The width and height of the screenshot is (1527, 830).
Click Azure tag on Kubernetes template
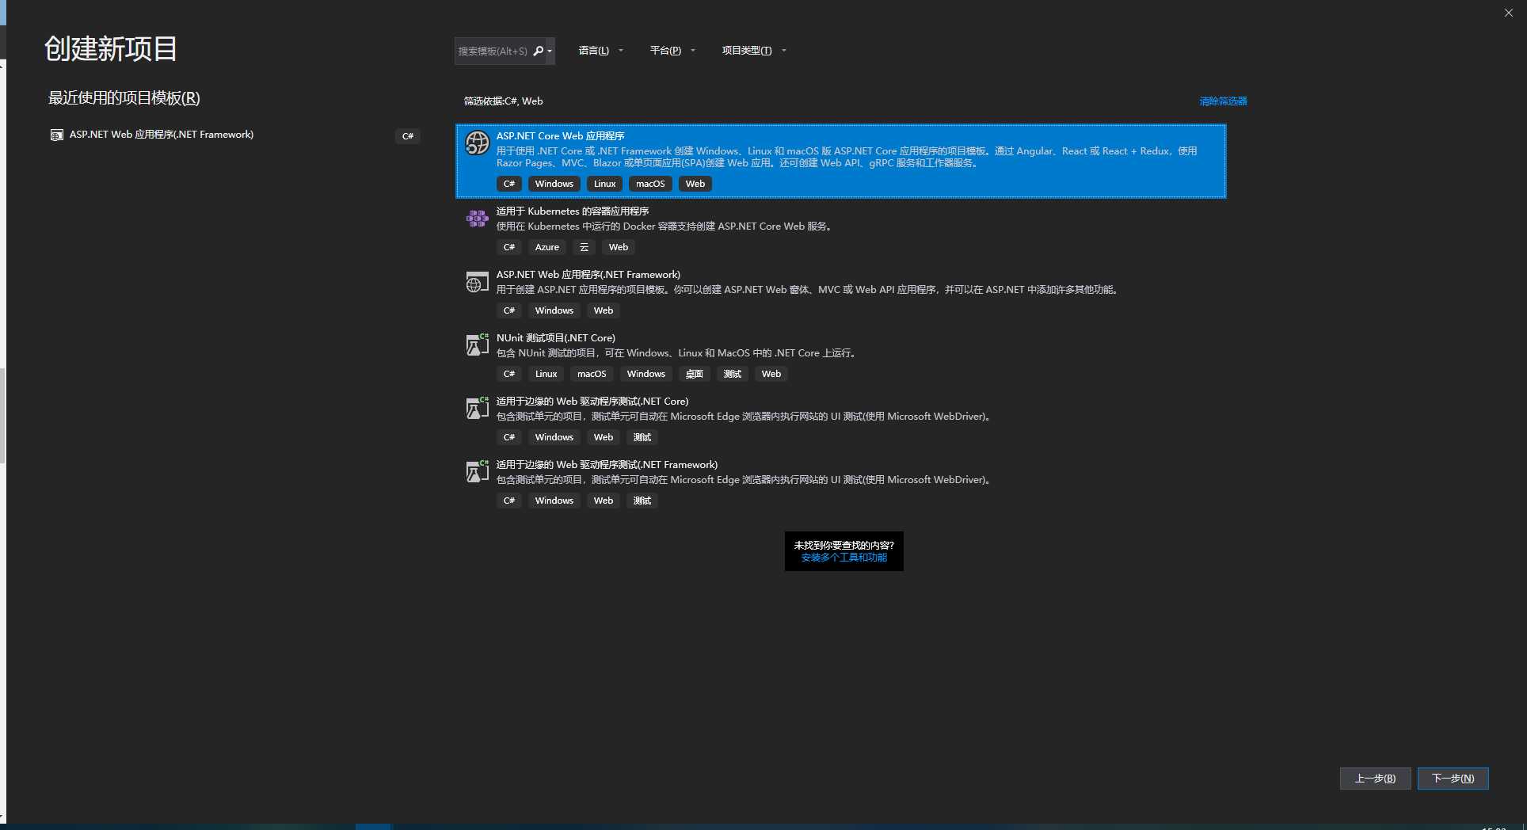click(546, 247)
